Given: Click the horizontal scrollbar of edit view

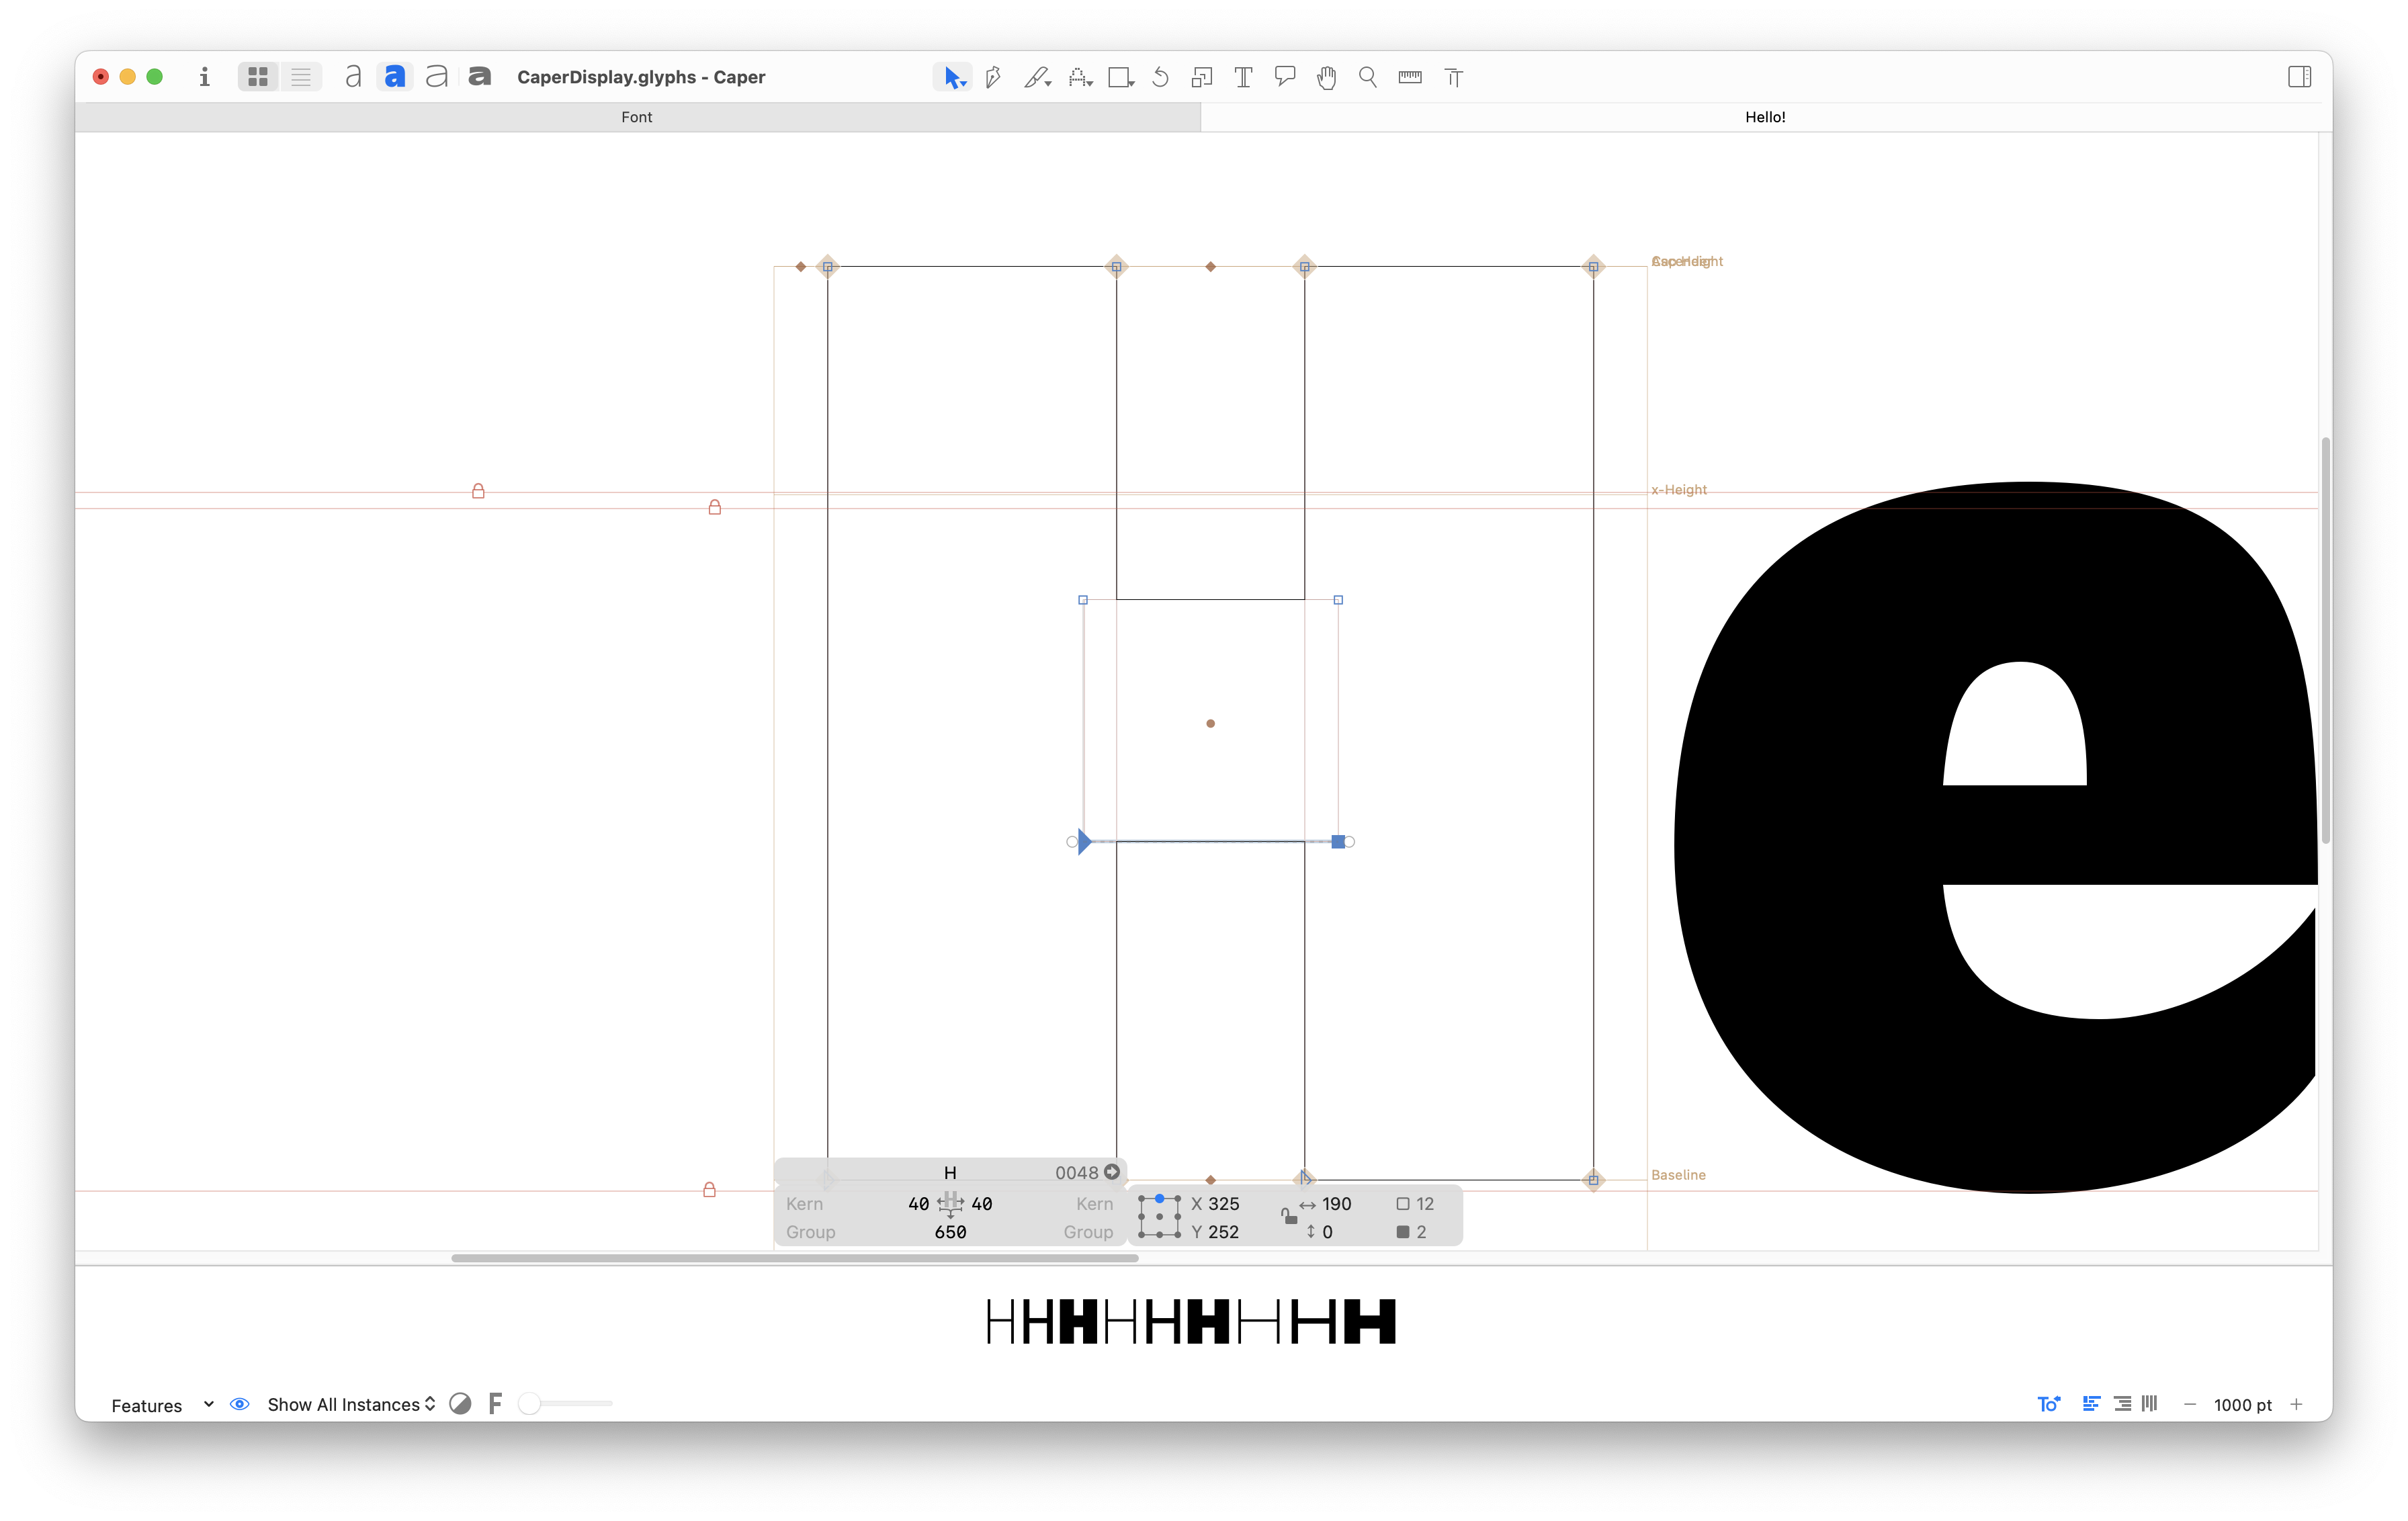Looking at the screenshot, I should point(794,1258).
